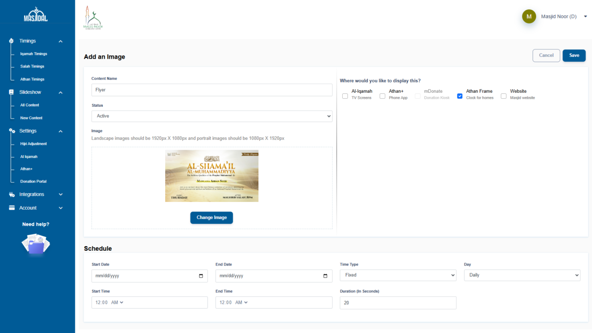
Task: Open the Status dropdown
Action: 212,116
